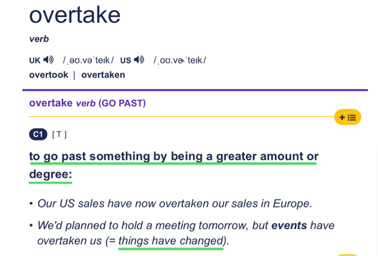This screenshot has height=256, width=378.
Task: Click the 'verb' part of speech label
Action: (x=39, y=39)
